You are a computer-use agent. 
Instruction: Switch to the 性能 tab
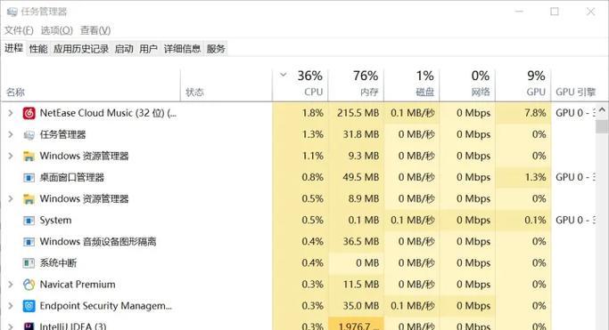click(38, 49)
